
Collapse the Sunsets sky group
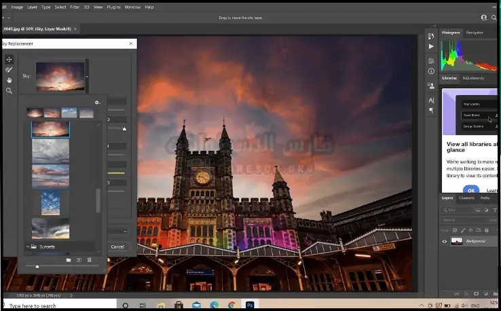(28, 246)
